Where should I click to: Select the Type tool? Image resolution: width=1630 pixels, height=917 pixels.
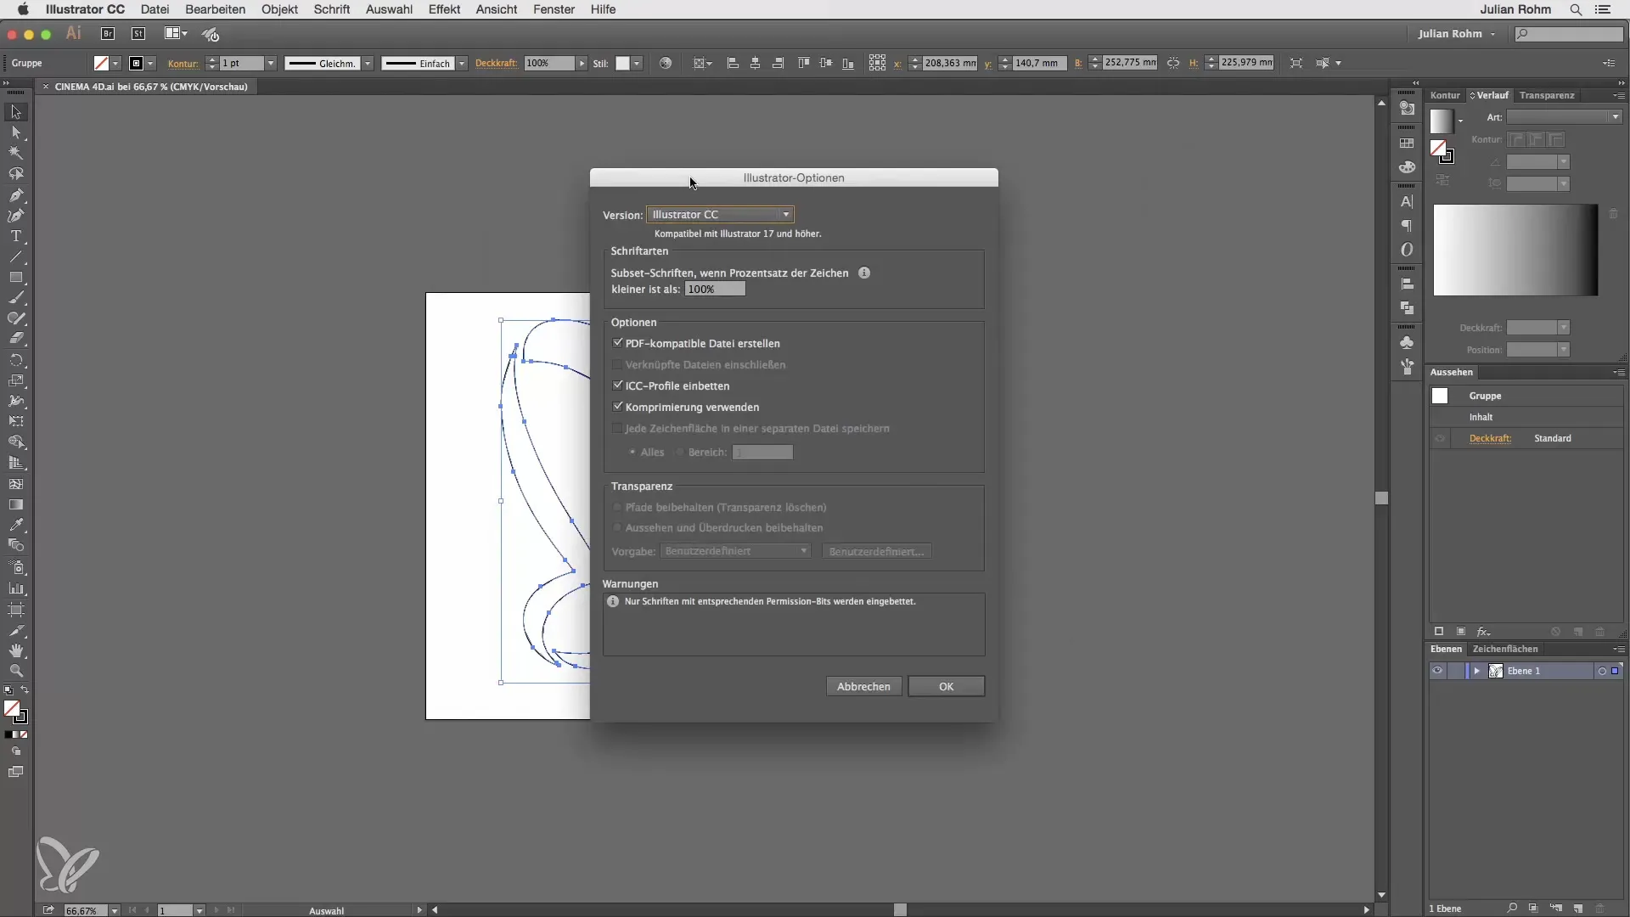coord(16,236)
